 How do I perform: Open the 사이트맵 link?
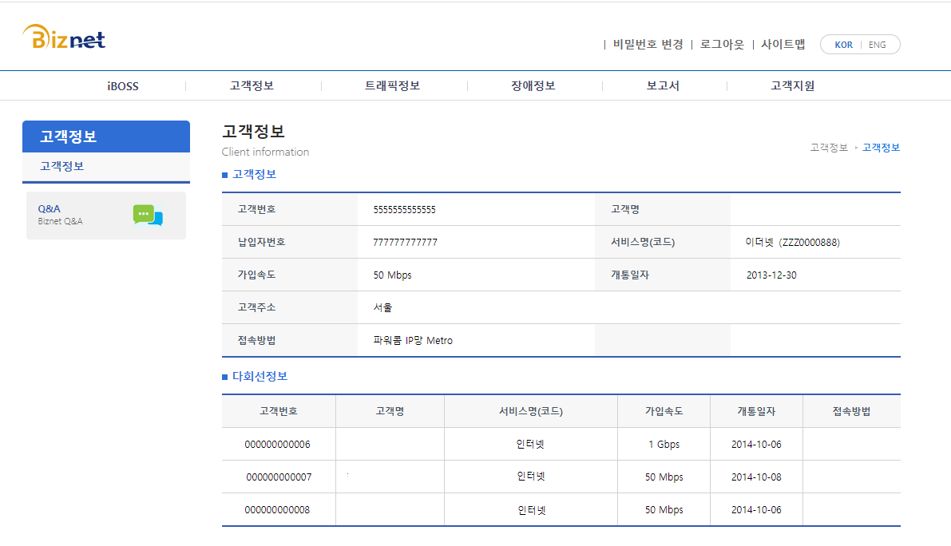(783, 44)
